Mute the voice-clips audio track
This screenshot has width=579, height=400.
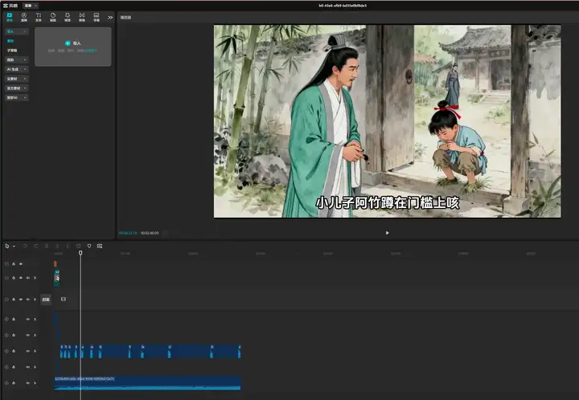coord(27,351)
